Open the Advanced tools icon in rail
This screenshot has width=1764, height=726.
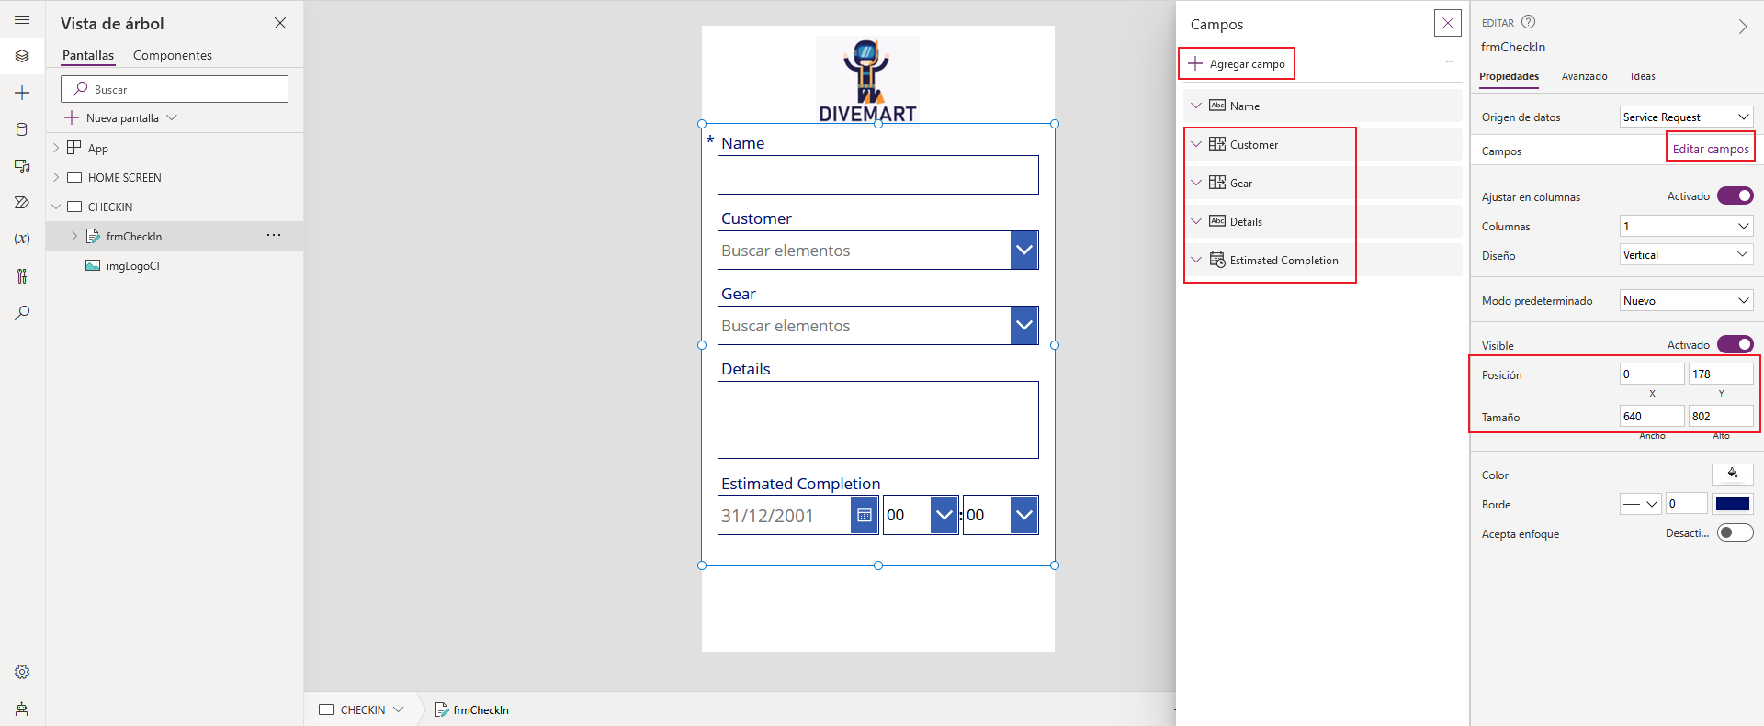[22, 275]
